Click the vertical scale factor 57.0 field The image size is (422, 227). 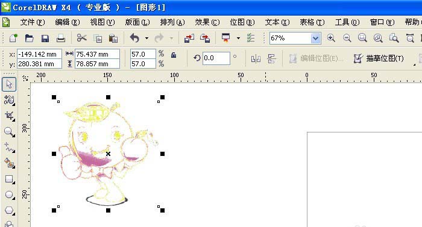pos(143,64)
